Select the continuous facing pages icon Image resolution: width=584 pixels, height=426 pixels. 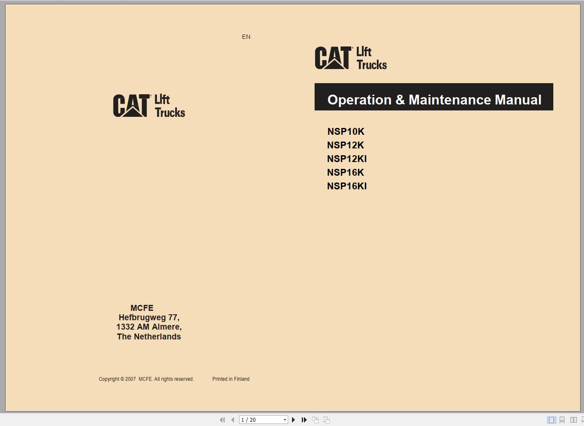[x=582, y=420]
